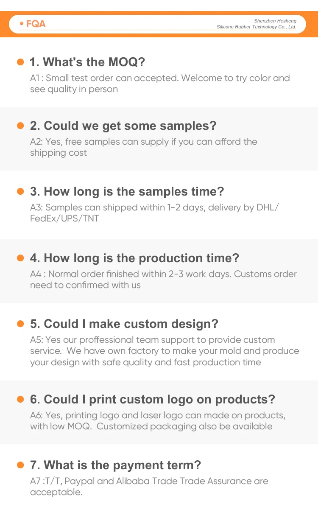Expand the "2. Could we get some samples?" heading

(123, 126)
